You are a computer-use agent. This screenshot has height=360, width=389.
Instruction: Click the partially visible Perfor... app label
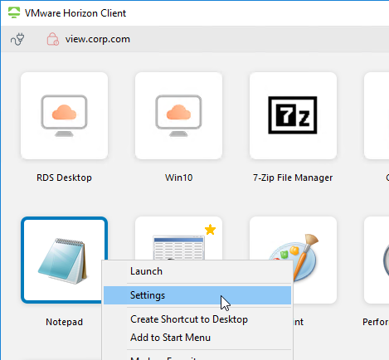376,322
